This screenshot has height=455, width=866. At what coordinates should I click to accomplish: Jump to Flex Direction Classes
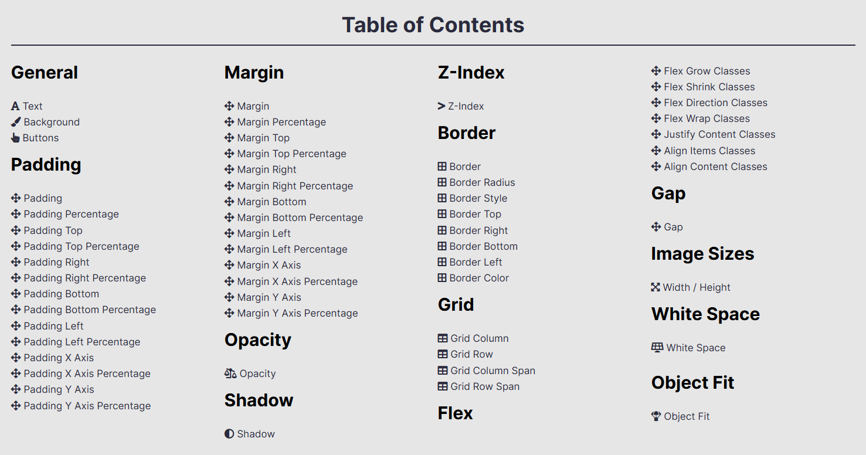click(x=715, y=103)
